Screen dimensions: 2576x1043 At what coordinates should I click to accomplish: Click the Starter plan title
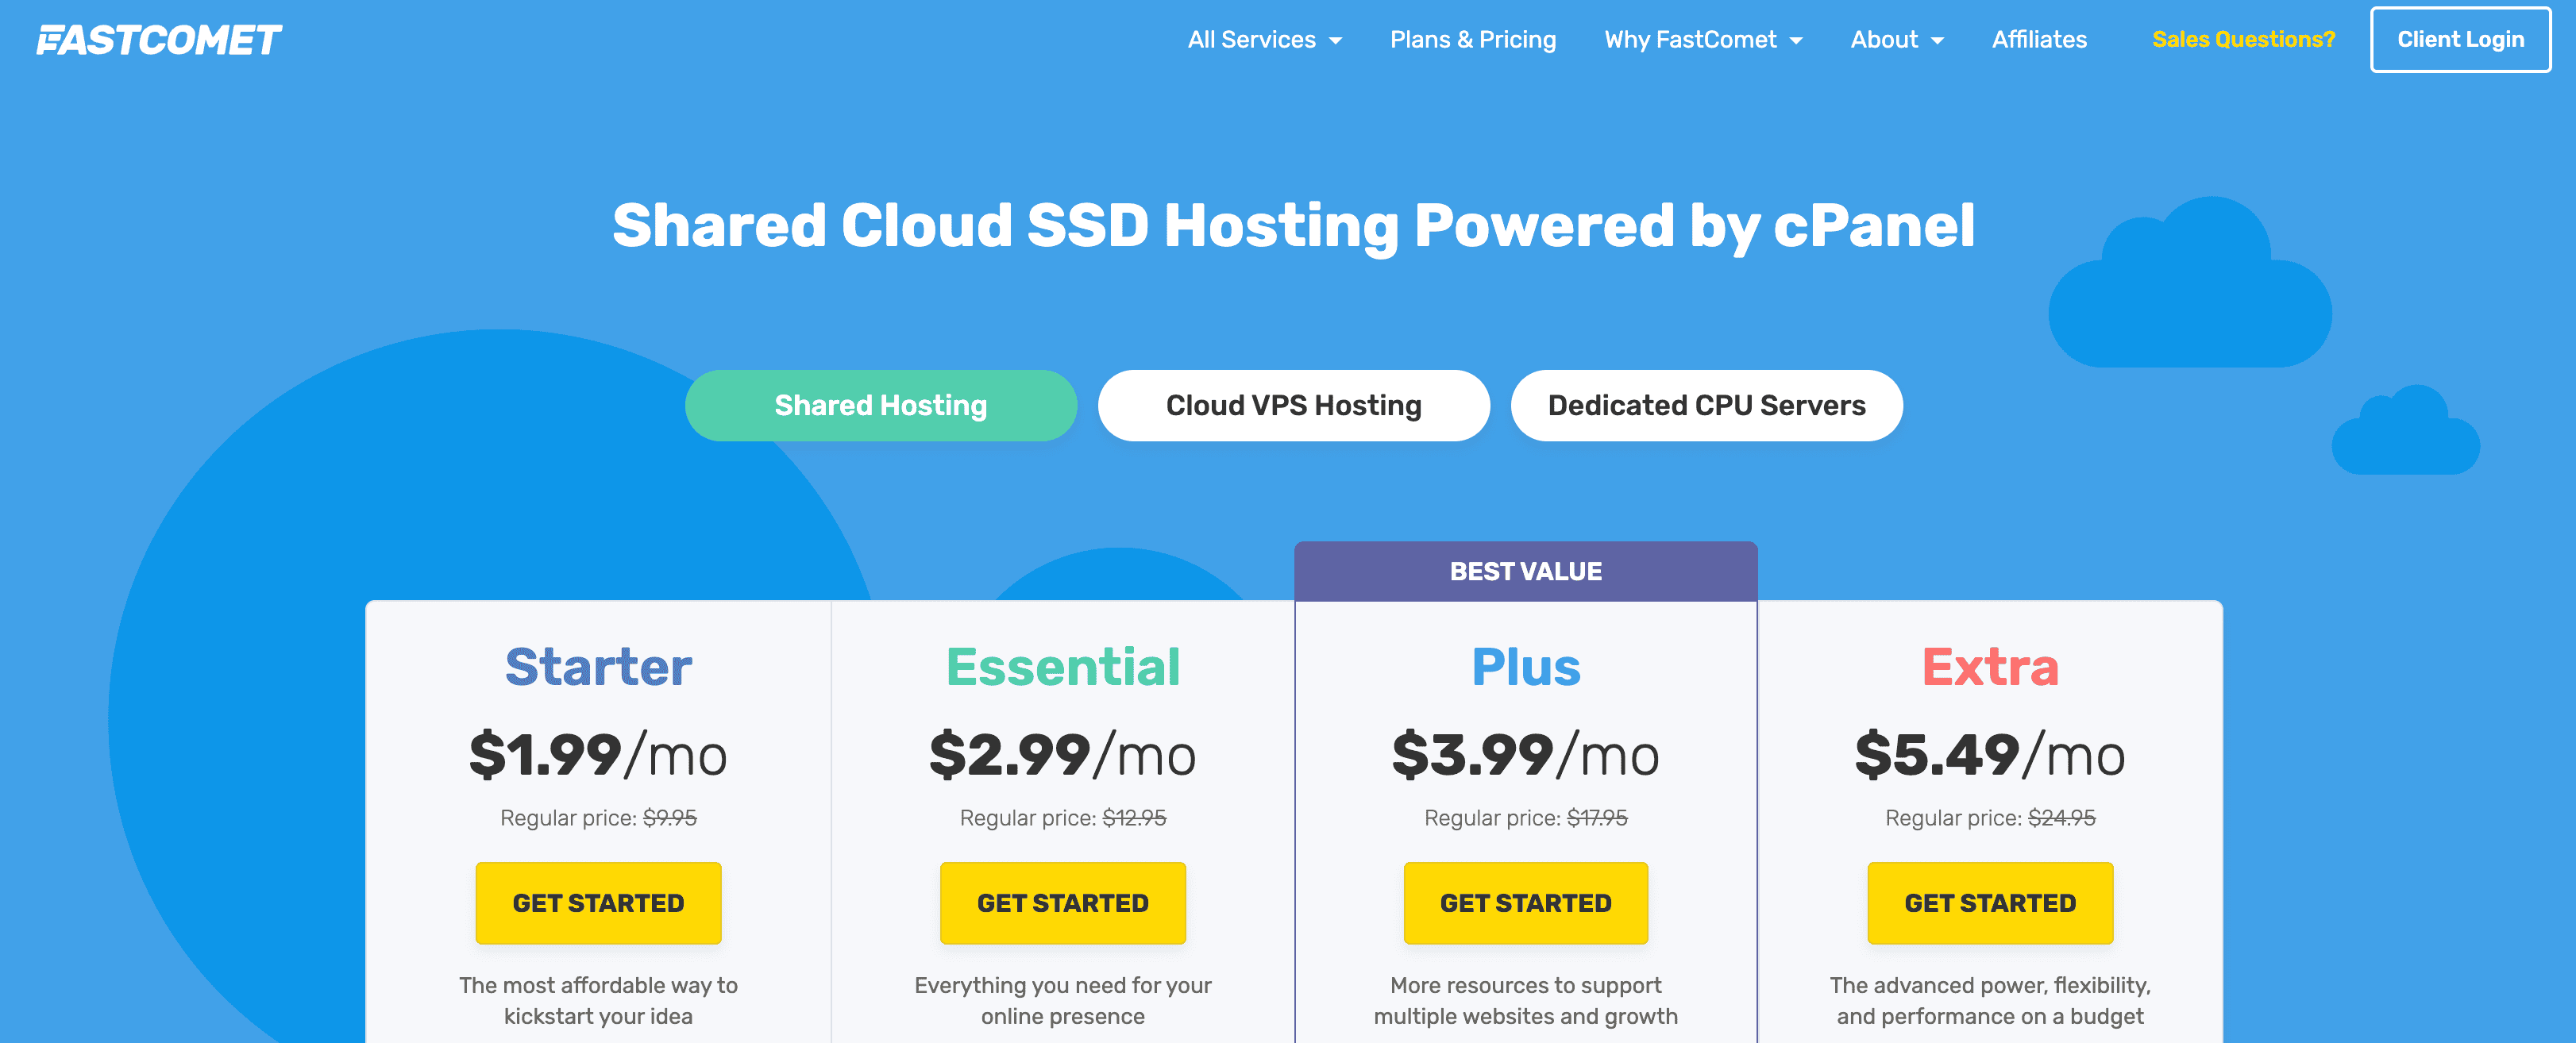598,667
